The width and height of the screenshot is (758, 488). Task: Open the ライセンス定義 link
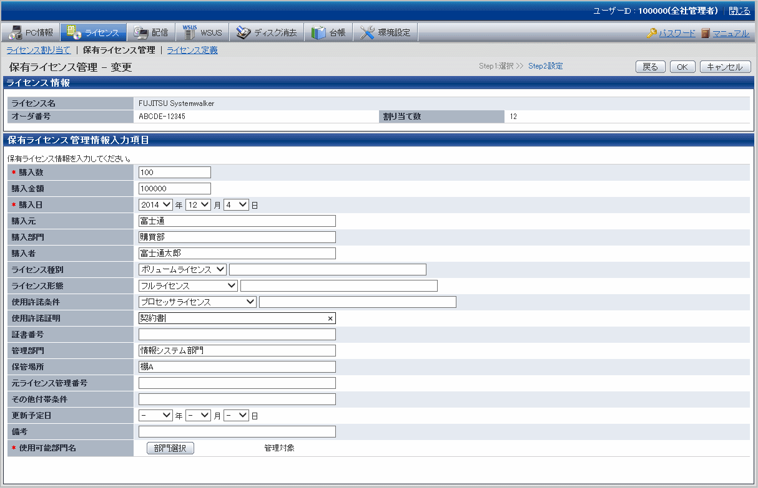(x=192, y=50)
